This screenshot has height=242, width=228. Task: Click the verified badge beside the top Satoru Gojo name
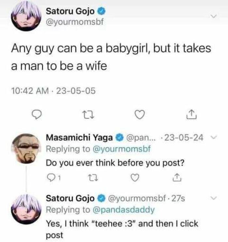[x=102, y=11]
